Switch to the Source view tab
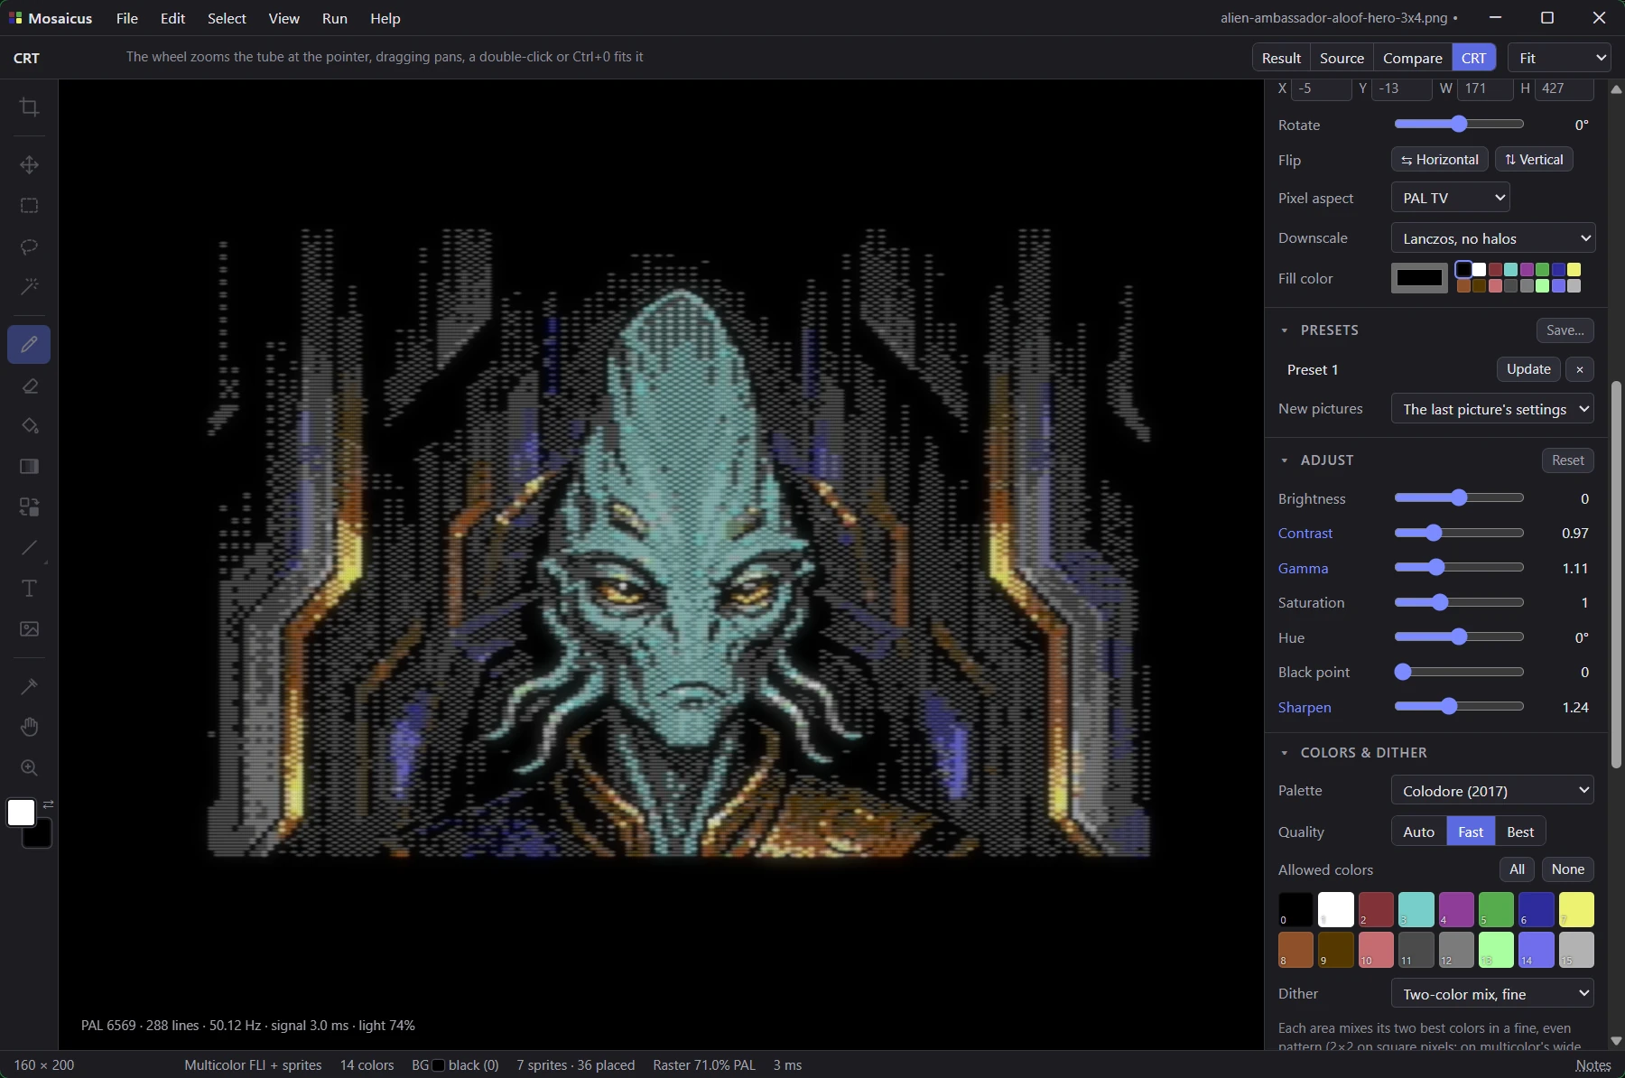Screen dimensions: 1625x1078 1342,58
